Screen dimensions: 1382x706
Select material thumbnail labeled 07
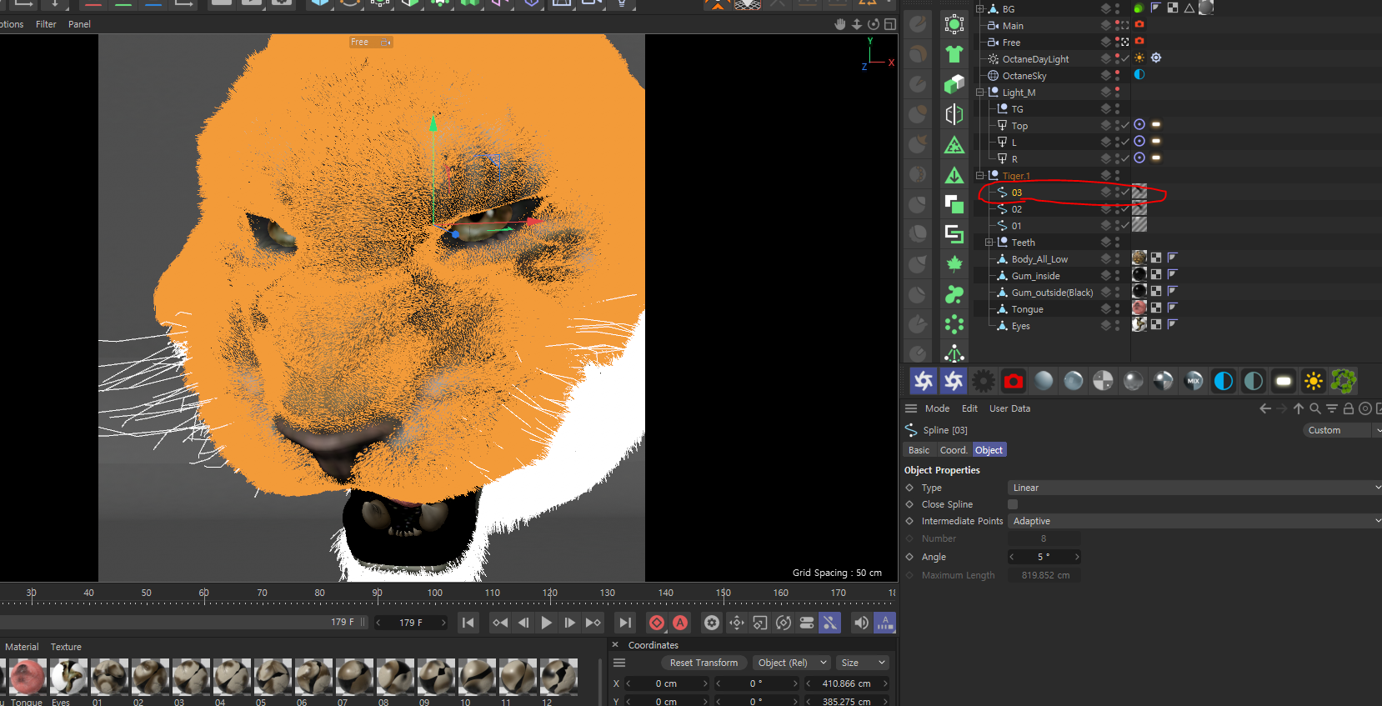(354, 676)
